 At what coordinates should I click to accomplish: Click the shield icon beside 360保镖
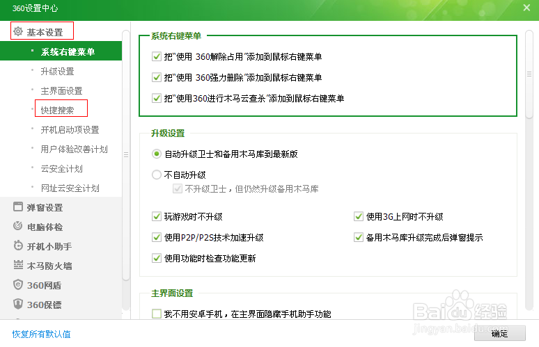18,304
